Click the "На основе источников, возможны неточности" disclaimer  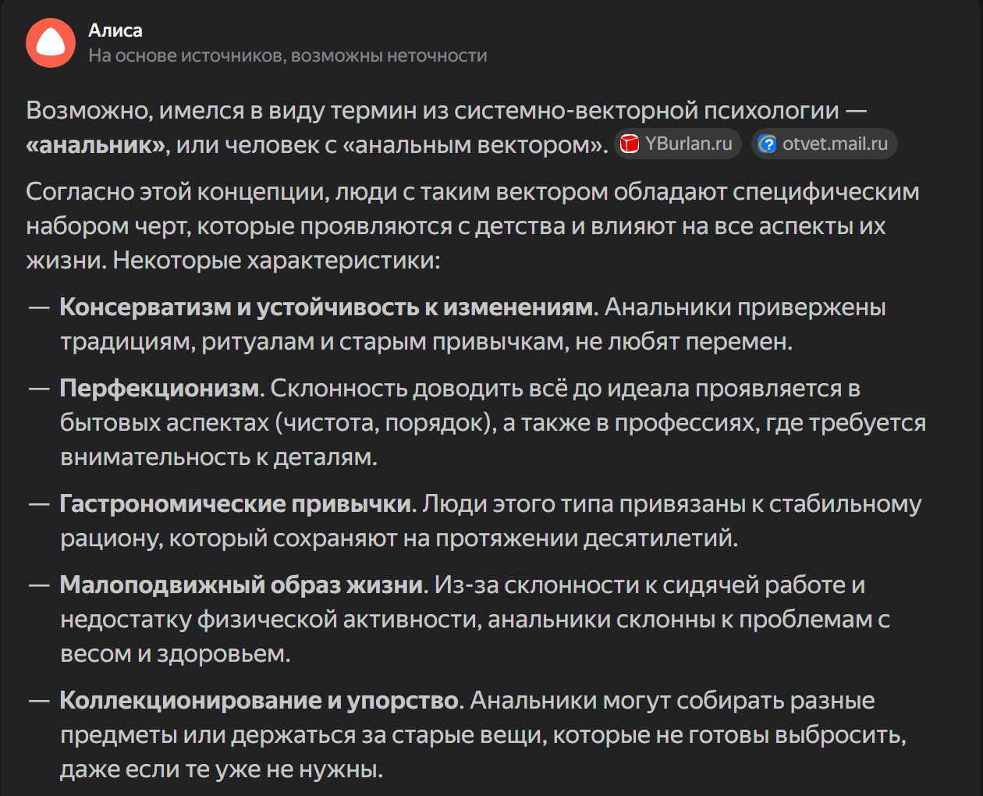287,56
